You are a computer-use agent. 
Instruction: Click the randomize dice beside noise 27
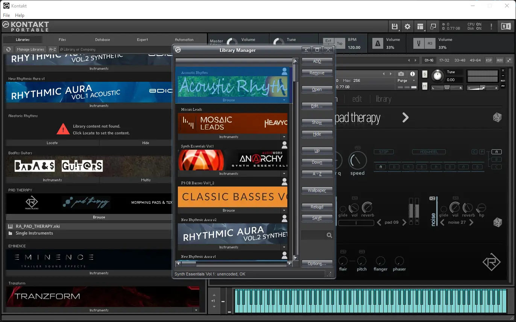497,223
